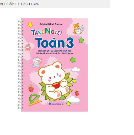Click the Take Note! colorful title
This screenshot has width=134, height=135.
(x=47, y=32)
